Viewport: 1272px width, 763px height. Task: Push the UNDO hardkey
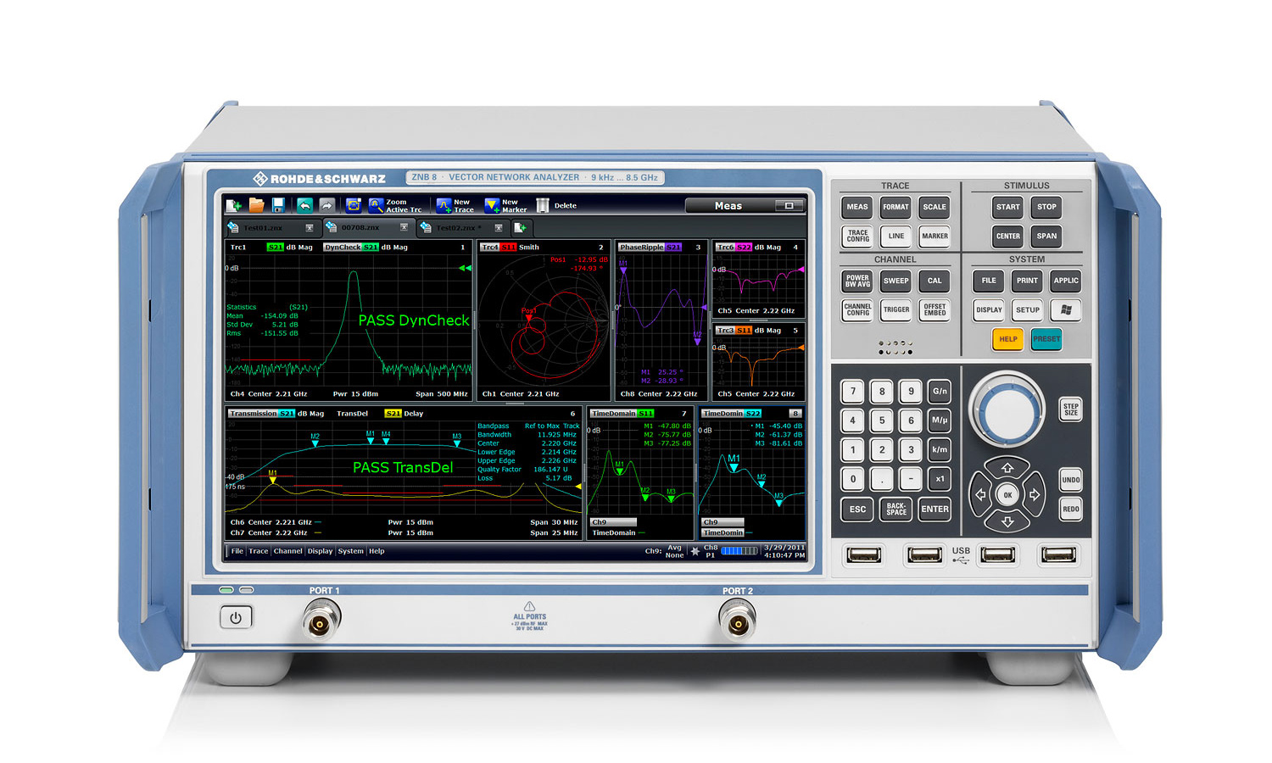(x=1071, y=480)
